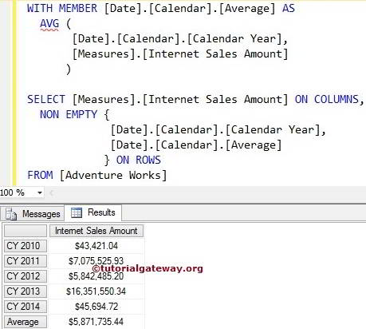The height and width of the screenshot is (329, 366).
Task: Click the $16,351,550.34 cell
Action: click(96, 291)
